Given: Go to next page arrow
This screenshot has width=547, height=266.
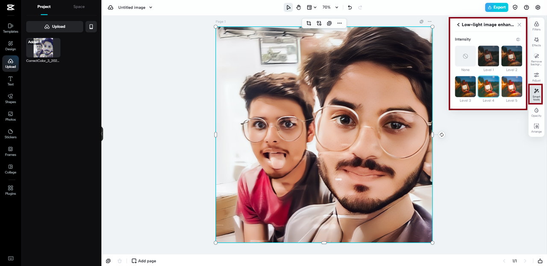Looking at the screenshot, I should 525,261.
